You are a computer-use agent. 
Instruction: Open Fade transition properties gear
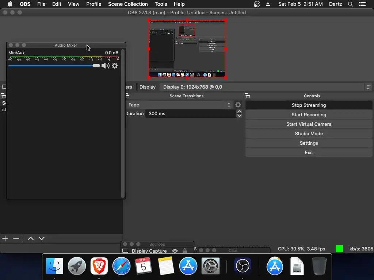[x=238, y=105]
